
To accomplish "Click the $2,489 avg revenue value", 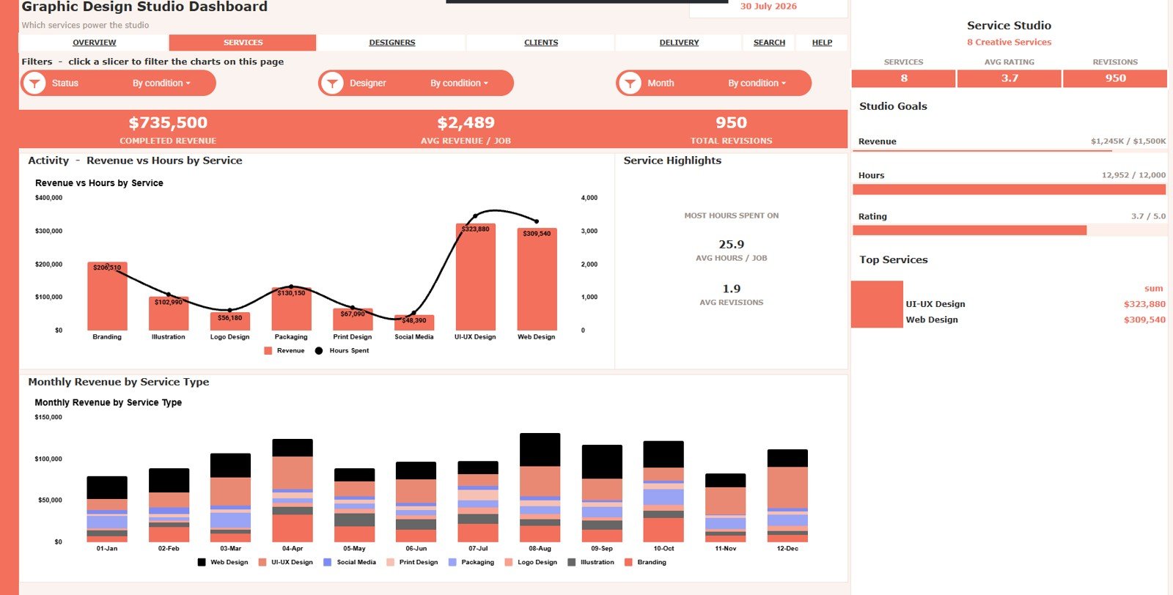I will [466, 123].
